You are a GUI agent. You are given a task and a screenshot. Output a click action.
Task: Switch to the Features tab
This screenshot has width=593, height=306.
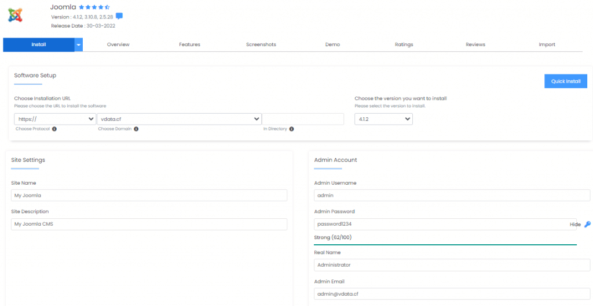(x=189, y=44)
